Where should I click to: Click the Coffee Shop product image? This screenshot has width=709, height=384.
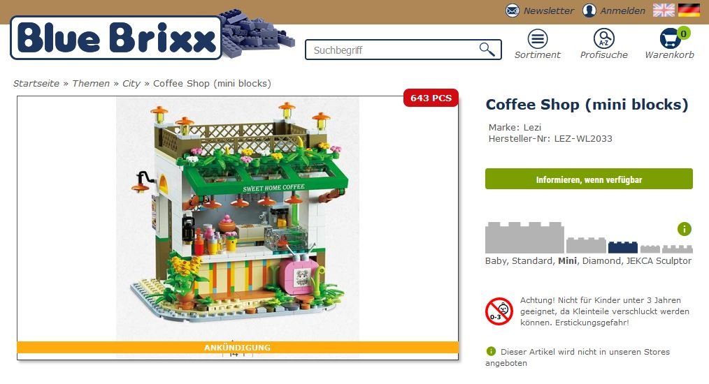(x=238, y=219)
